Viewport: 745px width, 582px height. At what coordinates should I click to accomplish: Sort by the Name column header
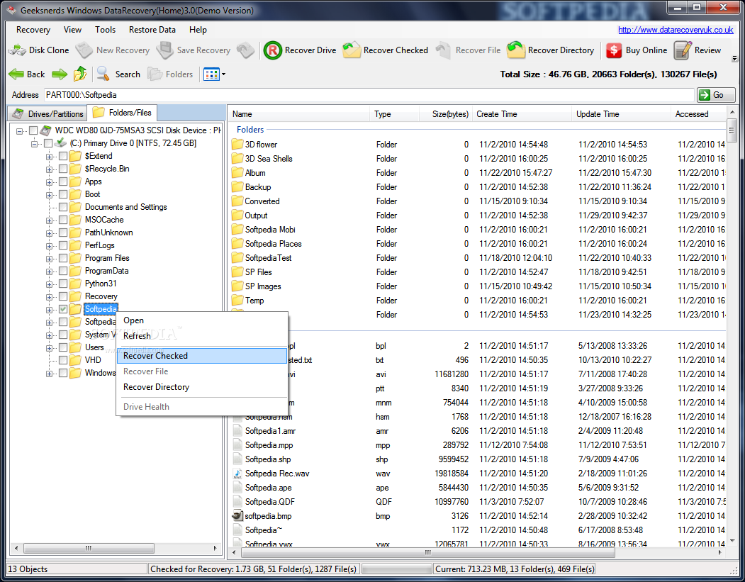(x=299, y=114)
